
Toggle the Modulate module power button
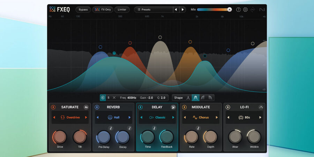click(184, 107)
